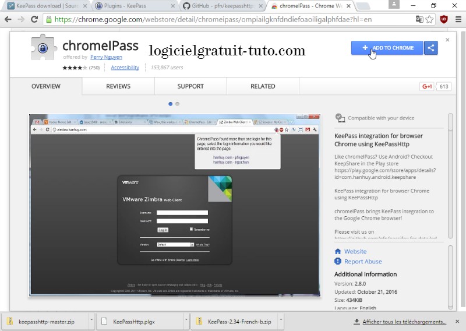
Task: Expand KeePass-2.34-French-b.zip download options
Action: pyautogui.click(x=281, y=320)
